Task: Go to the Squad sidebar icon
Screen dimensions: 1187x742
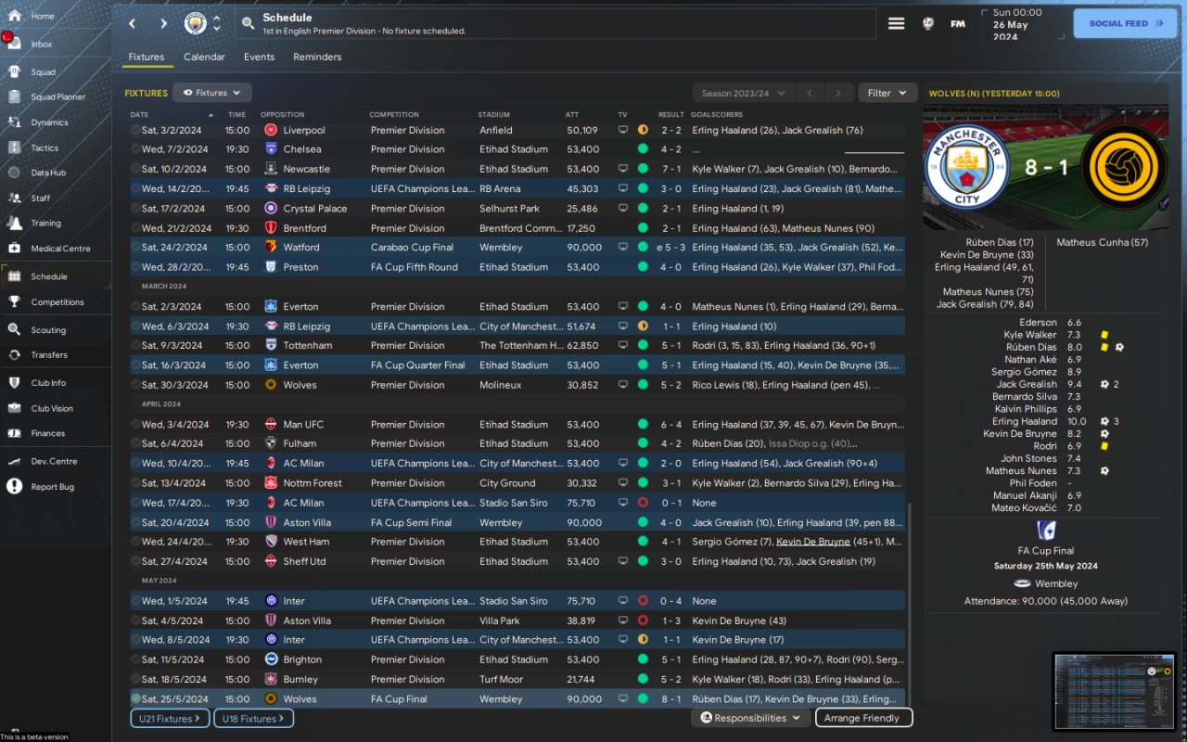Action: click(x=14, y=71)
